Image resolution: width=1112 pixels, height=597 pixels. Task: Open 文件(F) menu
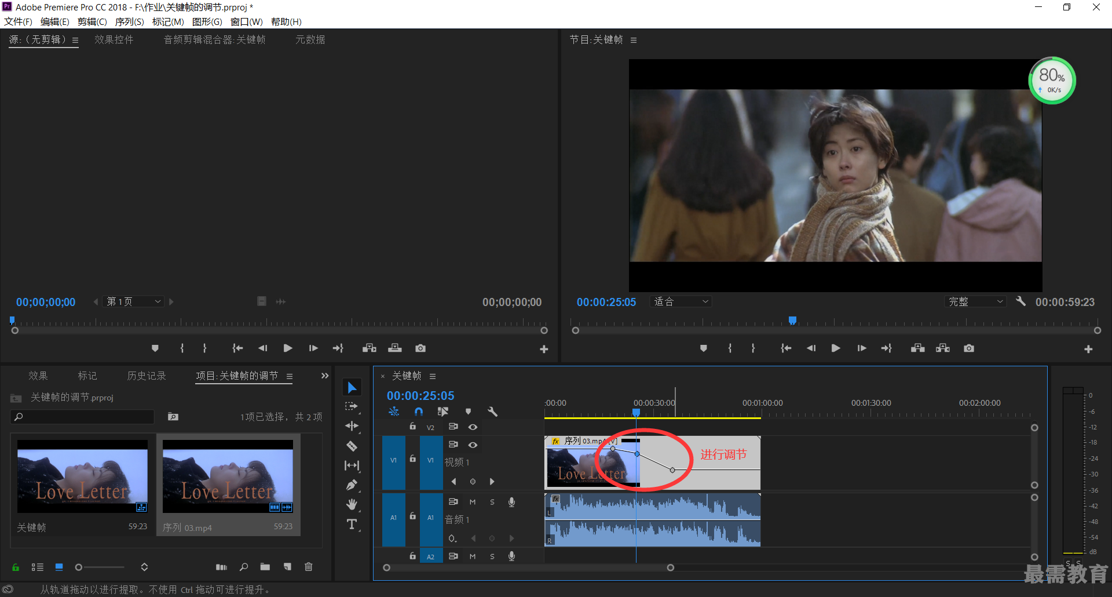point(18,21)
